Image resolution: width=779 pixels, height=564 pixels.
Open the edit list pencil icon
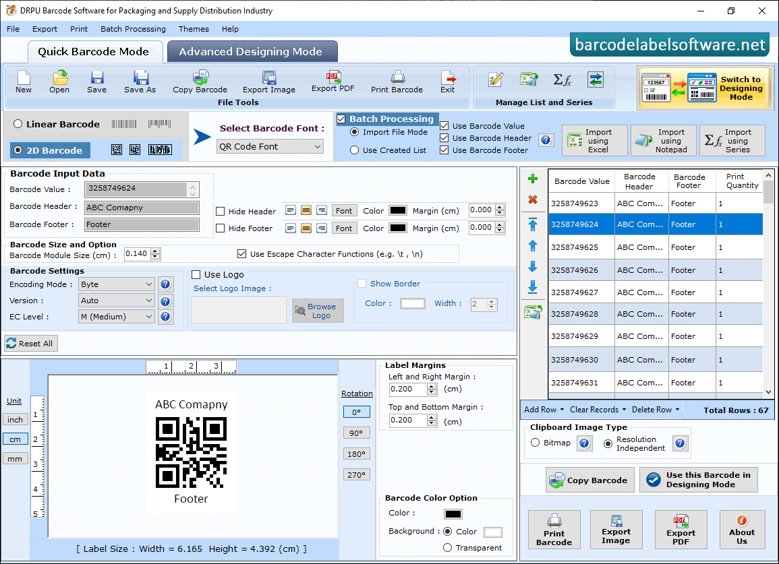pyautogui.click(x=495, y=80)
